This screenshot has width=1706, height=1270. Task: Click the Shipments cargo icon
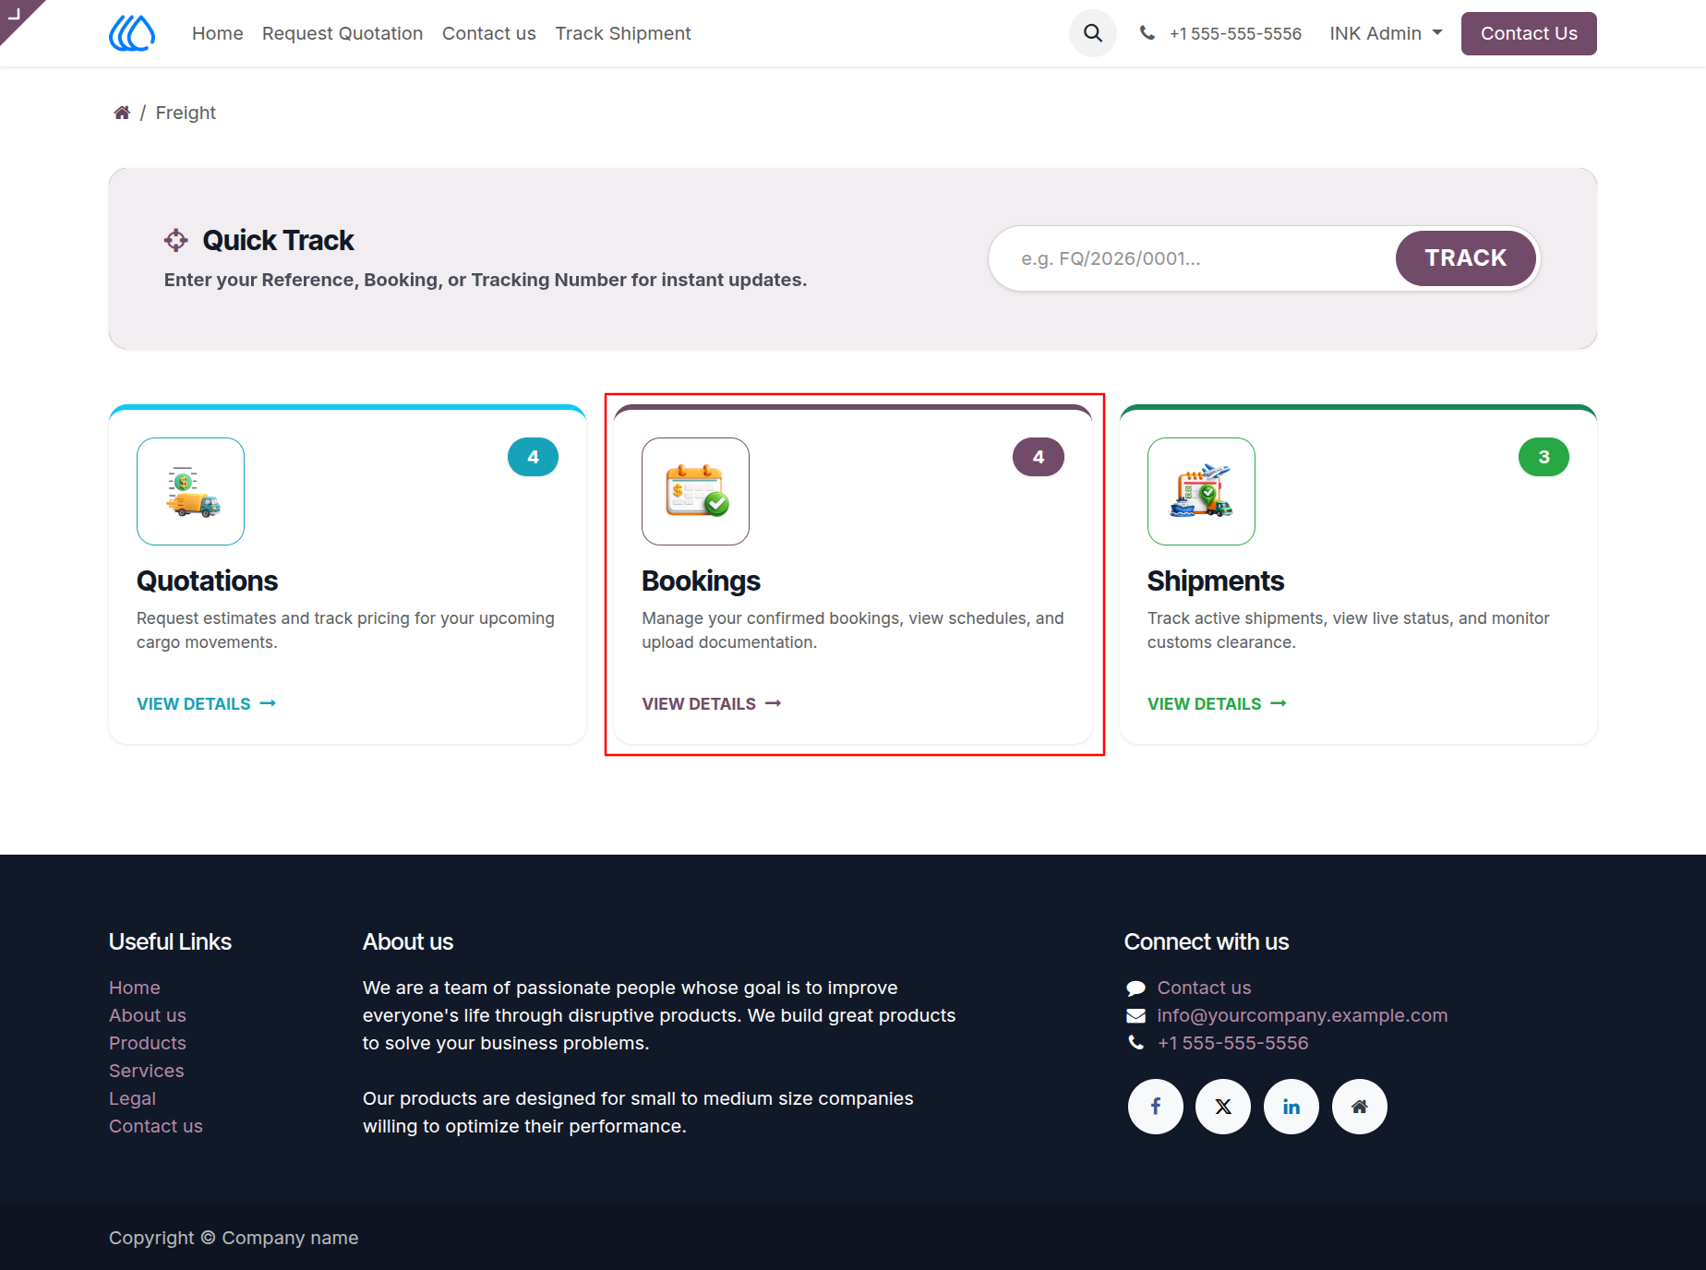[1201, 491]
